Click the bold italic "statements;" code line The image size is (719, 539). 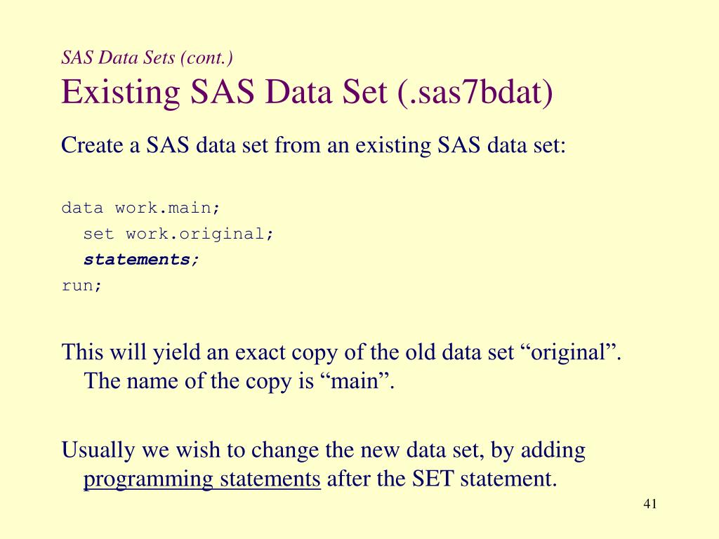(x=142, y=260)
